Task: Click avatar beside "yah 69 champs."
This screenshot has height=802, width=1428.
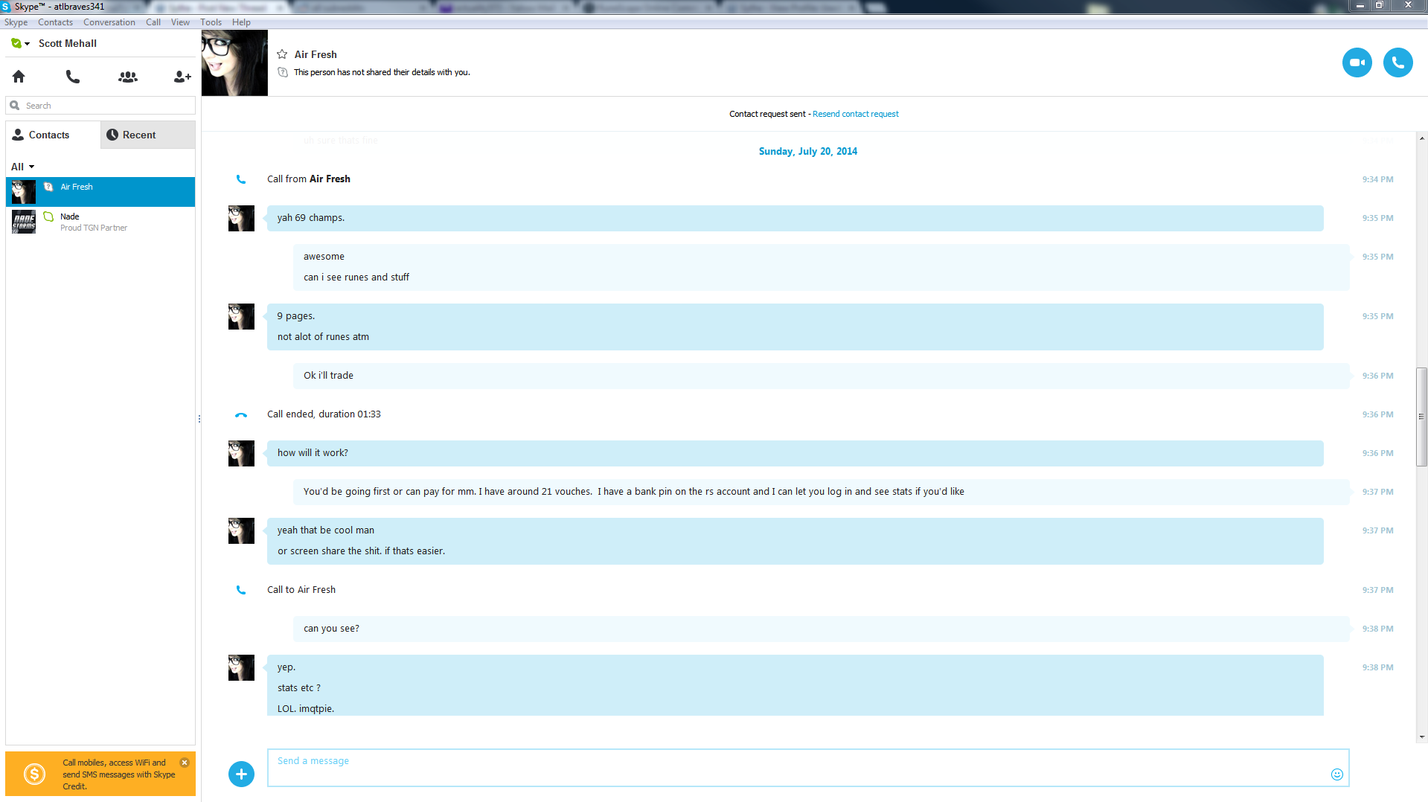Action: coord(241,219)
